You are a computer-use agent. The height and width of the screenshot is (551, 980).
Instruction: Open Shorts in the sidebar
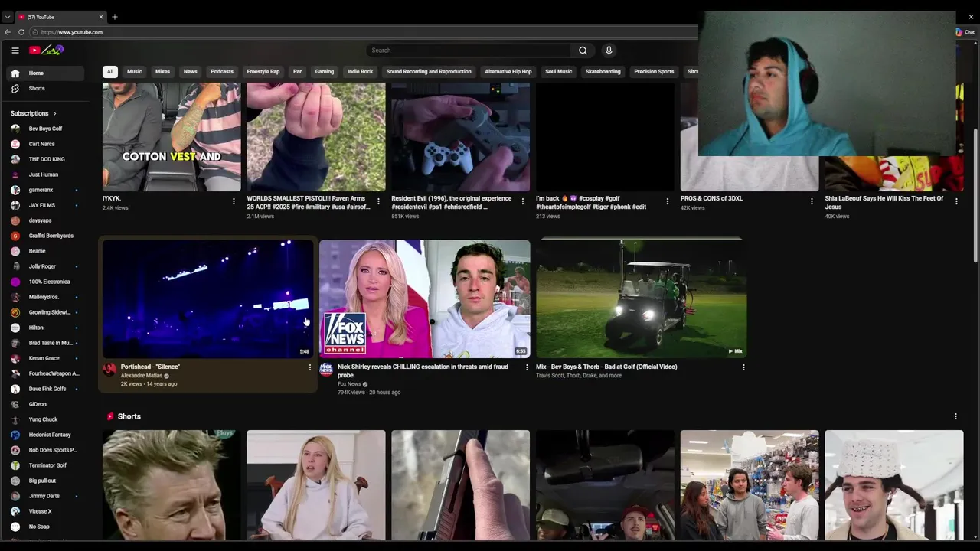point(45,88)
